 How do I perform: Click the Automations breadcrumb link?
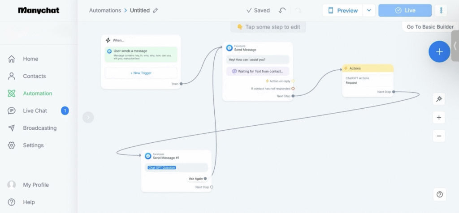pos(105,10)
